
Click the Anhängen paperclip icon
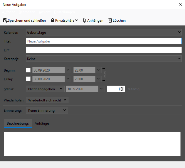85,21
